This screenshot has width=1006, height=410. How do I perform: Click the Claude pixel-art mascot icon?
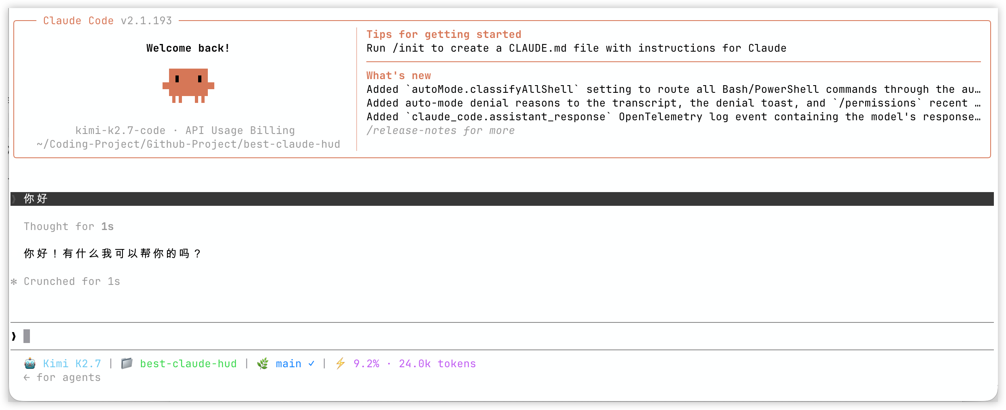click(x=188, y=86)
